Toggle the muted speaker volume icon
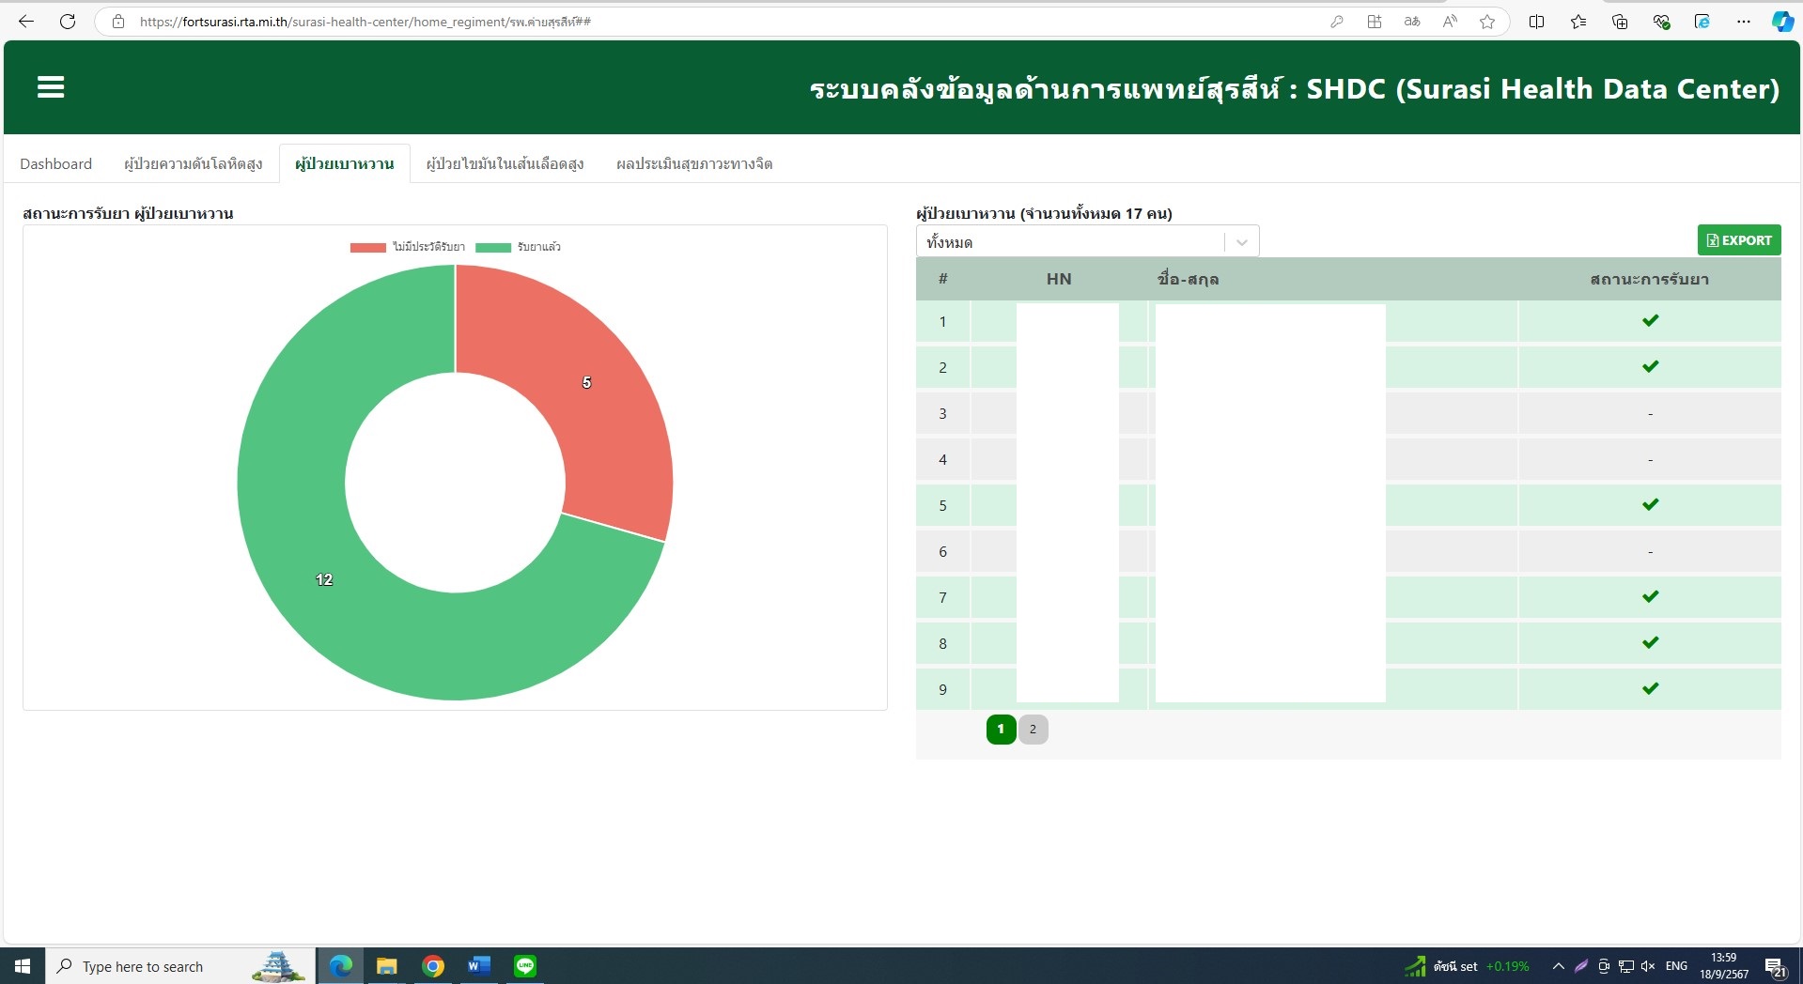1803x984 pixels. 1647,966
